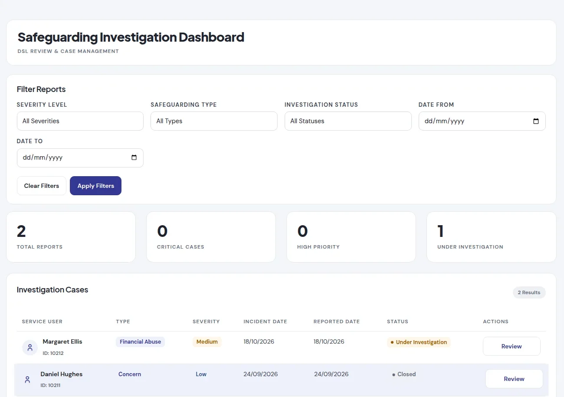The image size is (564, 397).
Task: Select the Total Reports stat card
Action: coord(71,237)
